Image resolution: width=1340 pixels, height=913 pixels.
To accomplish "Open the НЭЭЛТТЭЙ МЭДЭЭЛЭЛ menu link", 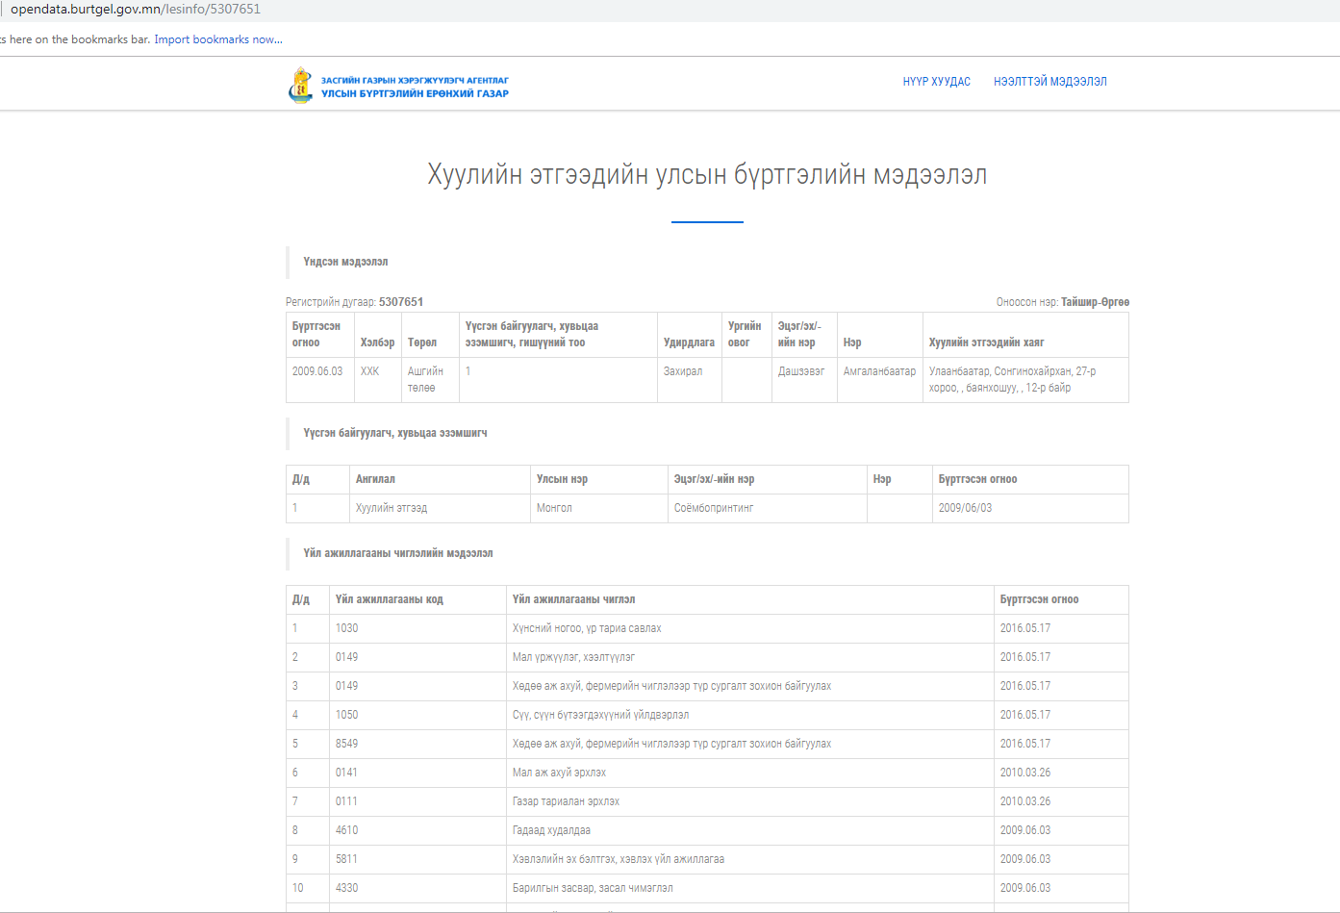I will point(1049,82).
